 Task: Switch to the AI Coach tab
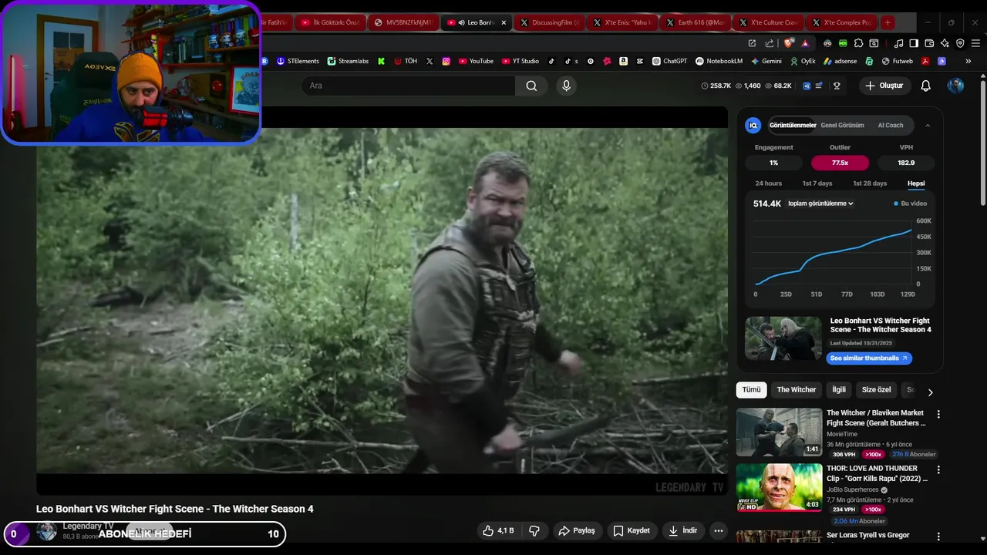coord(891,125)
